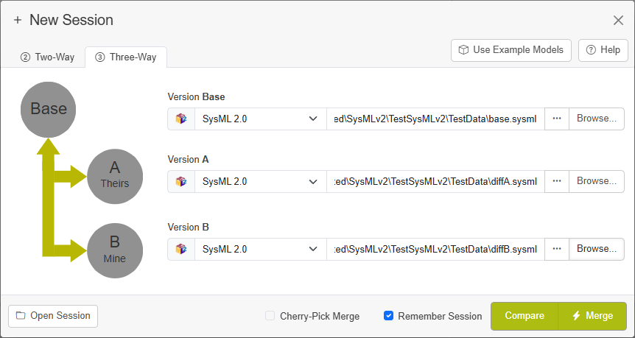Click the Version A file path field
This screenshot has height=338, width=635.
tap(435, 181)
